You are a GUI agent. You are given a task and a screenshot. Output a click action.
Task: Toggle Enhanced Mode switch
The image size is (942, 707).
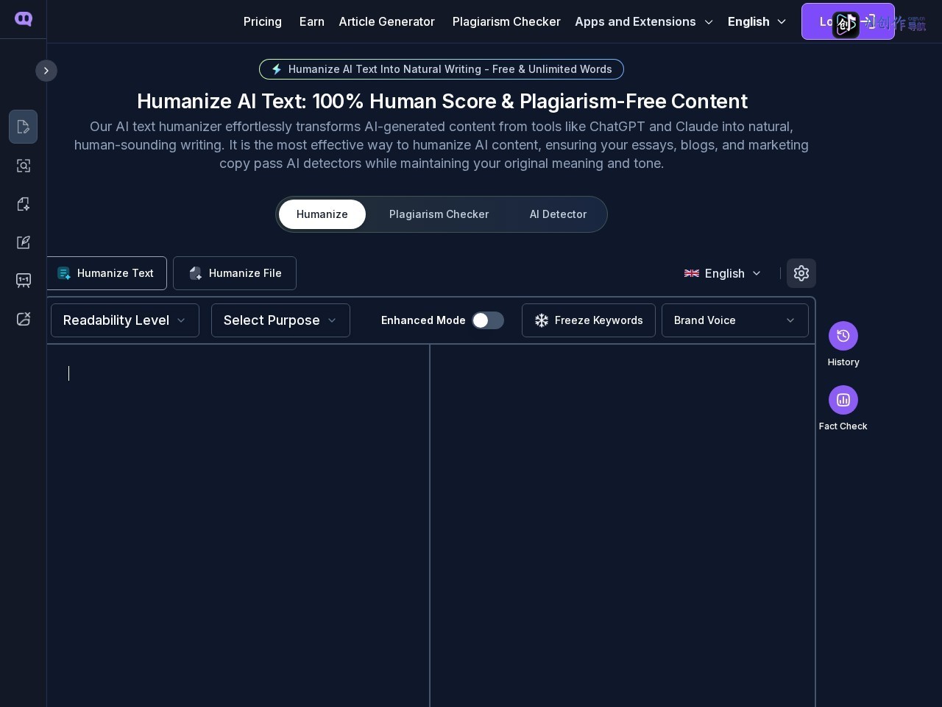(488, 320)
